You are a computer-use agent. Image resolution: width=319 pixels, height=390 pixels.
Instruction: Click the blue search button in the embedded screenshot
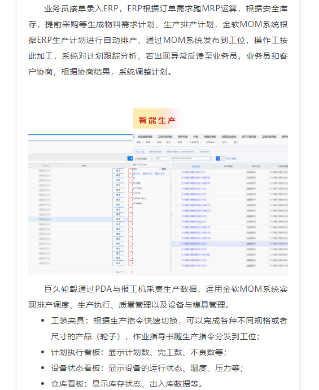(x=218, y=159)
